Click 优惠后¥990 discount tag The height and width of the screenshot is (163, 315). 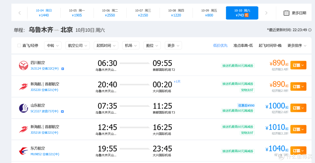(246, 105)
